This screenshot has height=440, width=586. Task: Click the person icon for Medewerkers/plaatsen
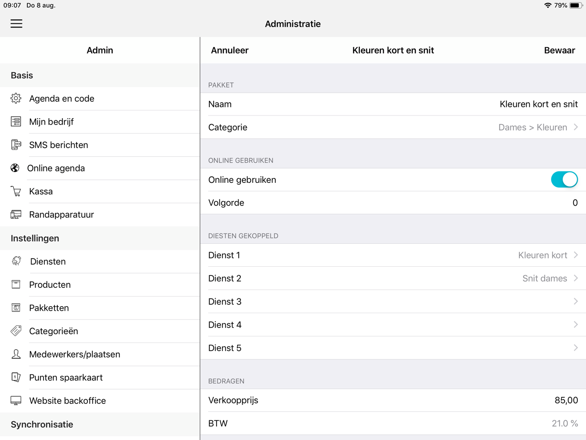16,354
